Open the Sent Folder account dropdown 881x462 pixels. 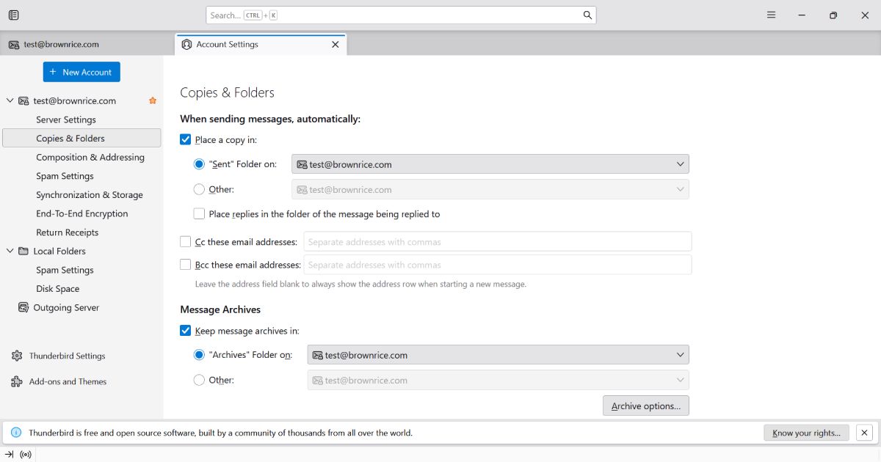[490, 164]
